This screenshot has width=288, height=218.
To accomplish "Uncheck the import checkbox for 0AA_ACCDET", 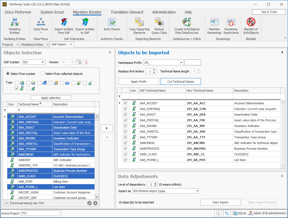I will click(125, 103).
